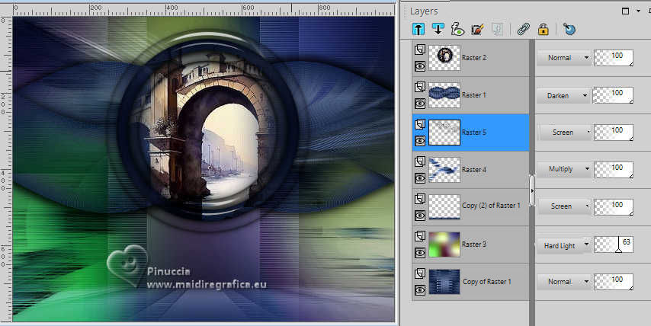Open Darken blend mode dropdown for Raster 1

[x=563, y=95]
